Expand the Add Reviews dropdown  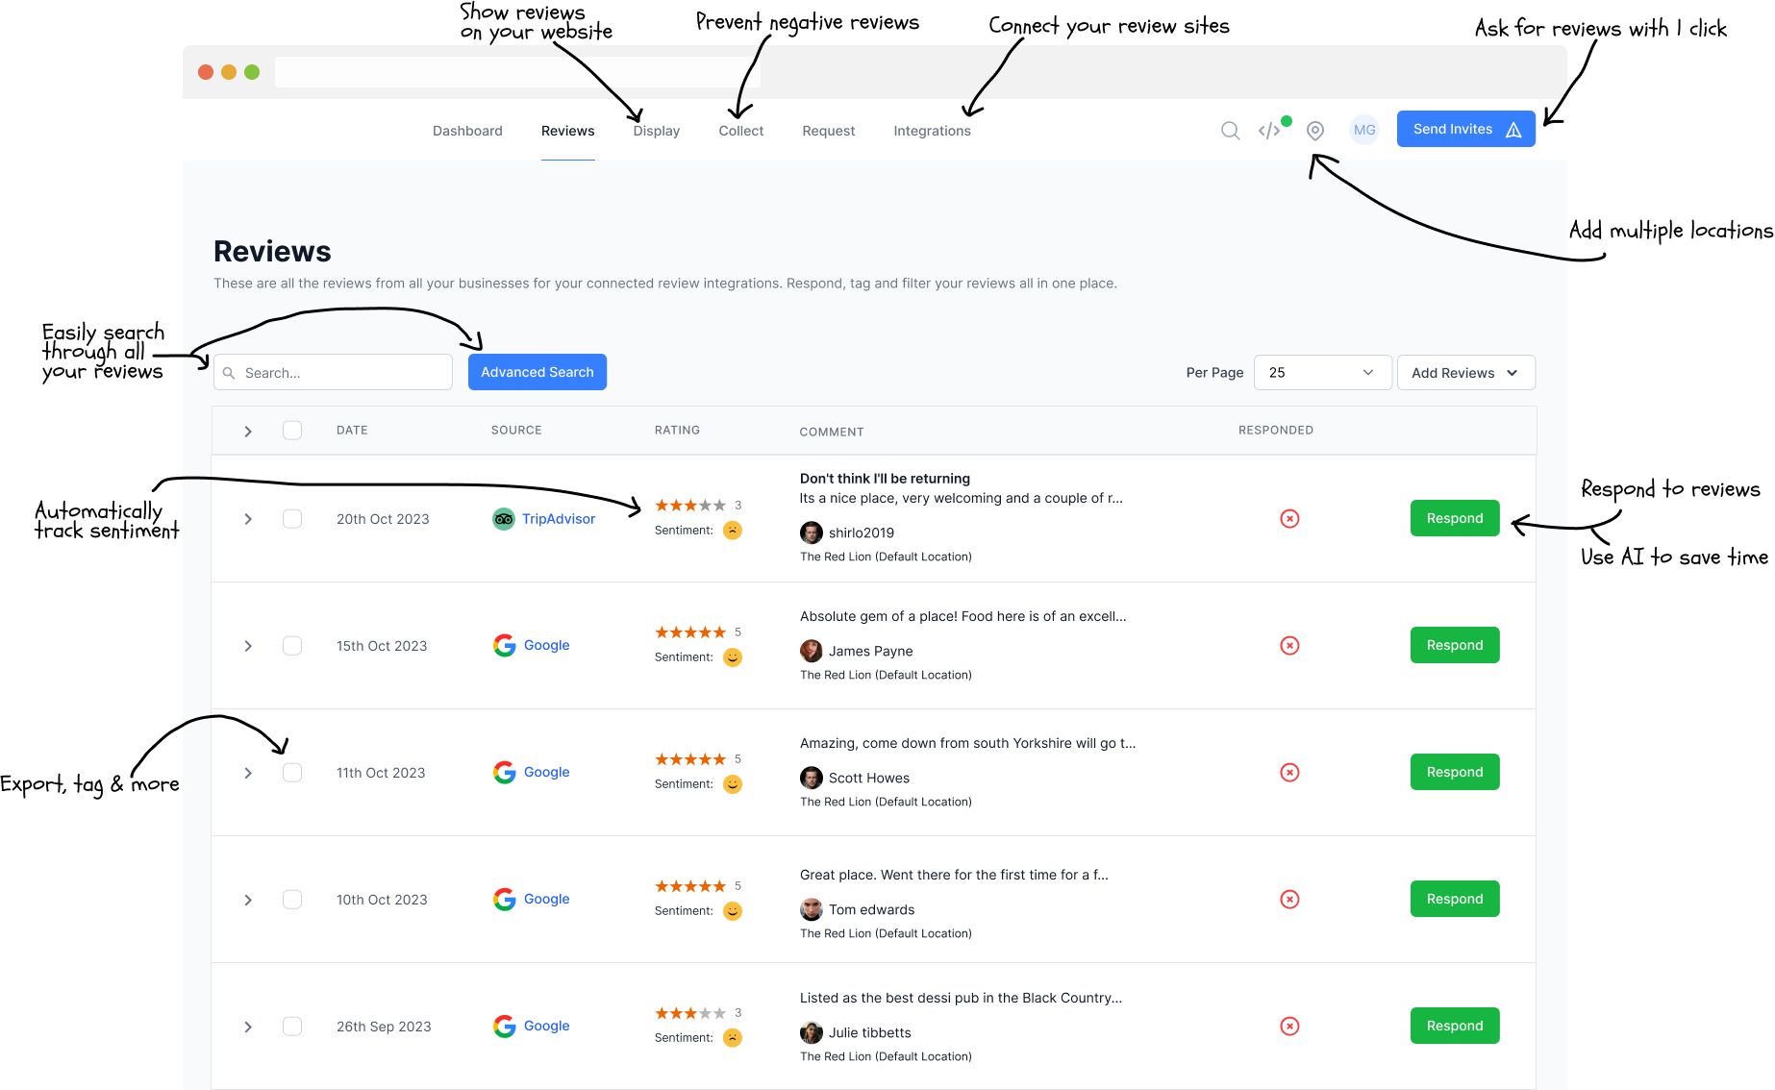coord(1465,373)
